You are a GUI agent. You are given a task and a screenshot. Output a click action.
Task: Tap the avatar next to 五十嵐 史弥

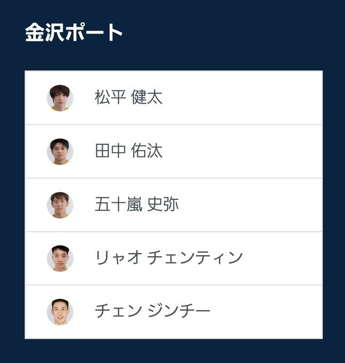tap(60, 205)
